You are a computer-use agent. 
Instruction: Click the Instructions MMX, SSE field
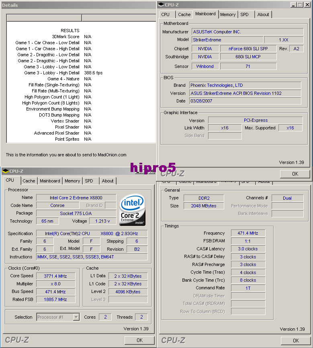(92, 257)
